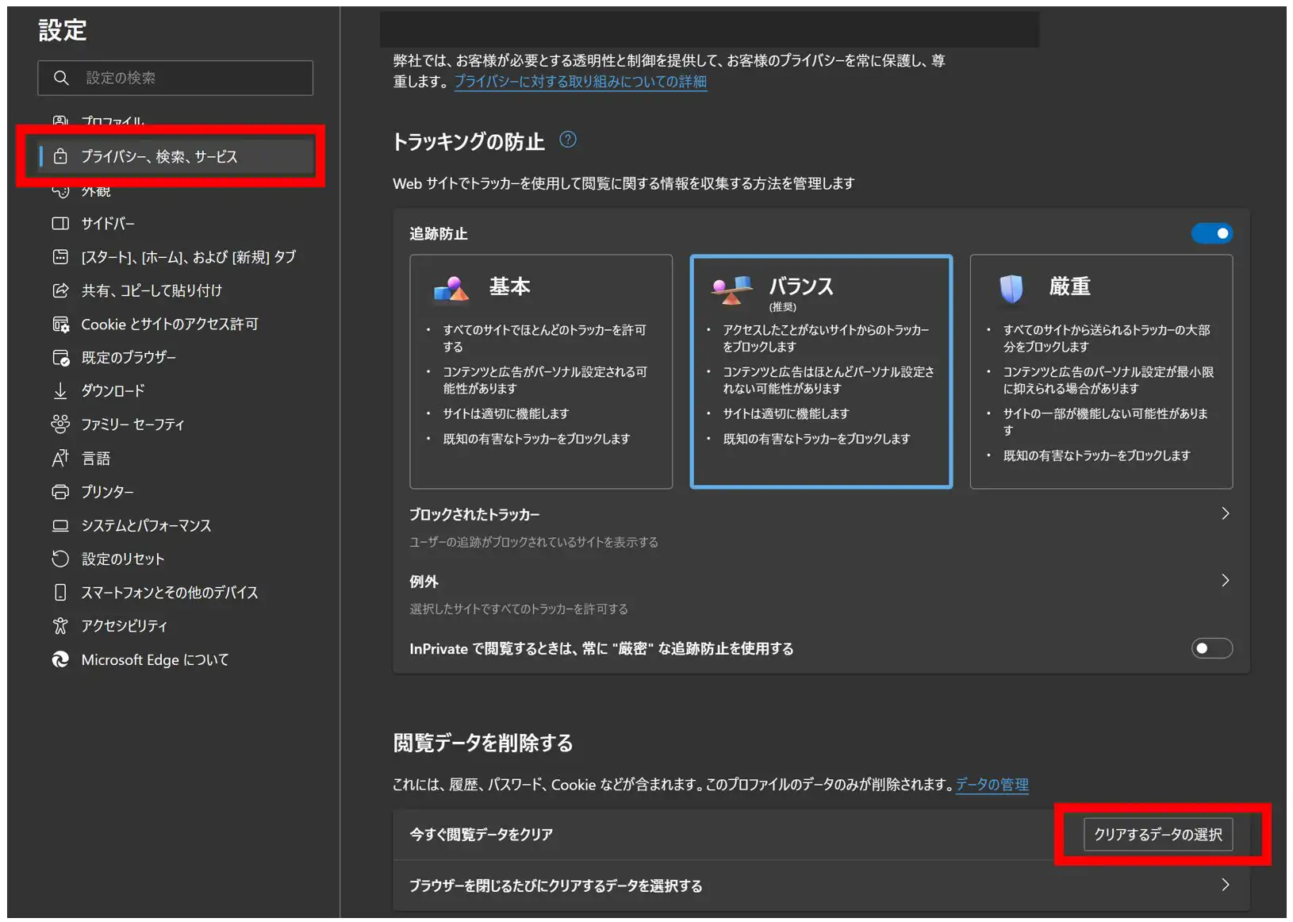Open Microsoft Edge について page
1293x922 pixels.
[155, 659]
